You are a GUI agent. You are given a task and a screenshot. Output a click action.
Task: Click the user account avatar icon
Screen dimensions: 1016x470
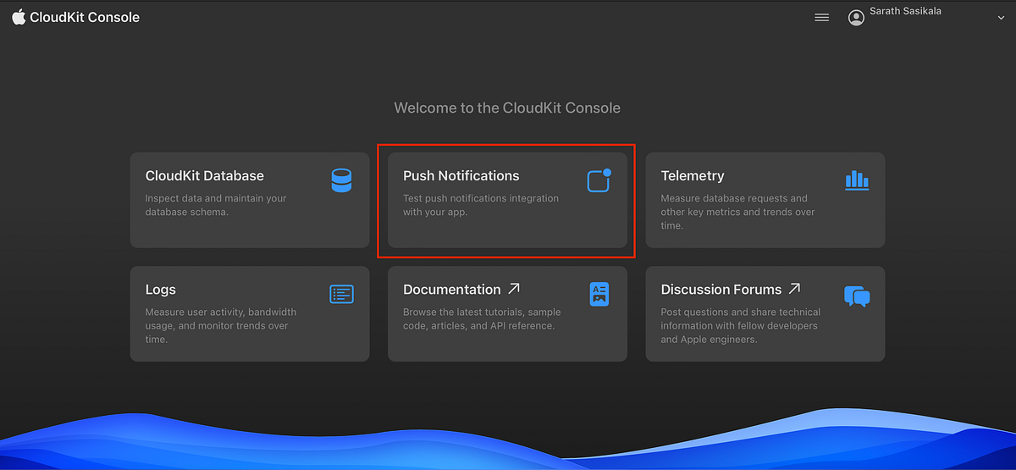856,17
